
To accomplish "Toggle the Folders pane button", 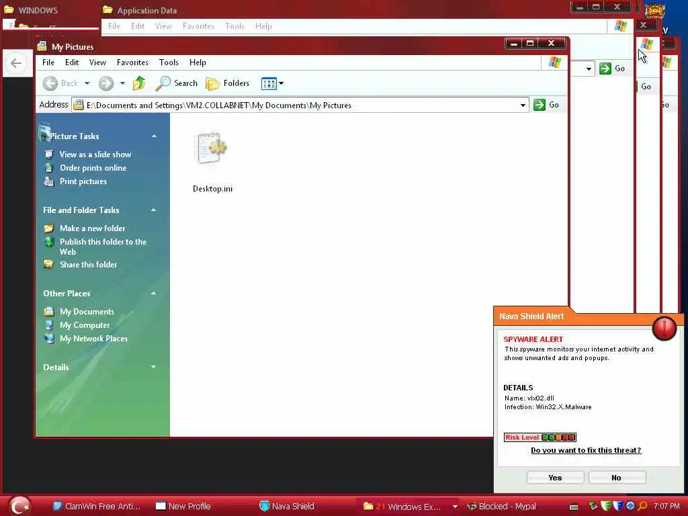I will [228, 83].
